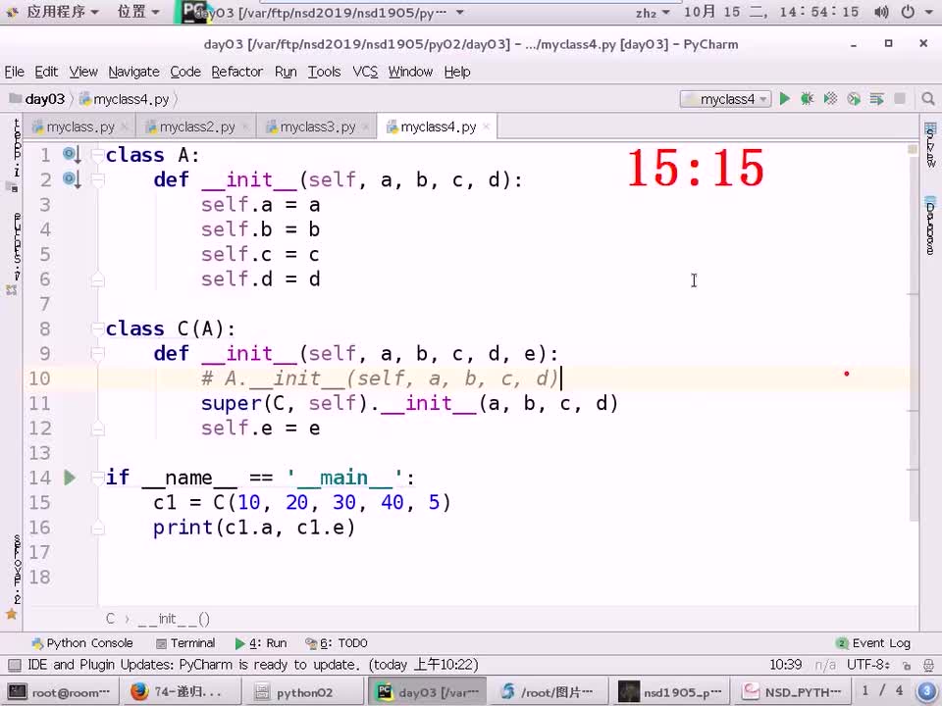942x706 pixels.
Task: Collapse class C fold marker on line 8
Action: [98, 328]
